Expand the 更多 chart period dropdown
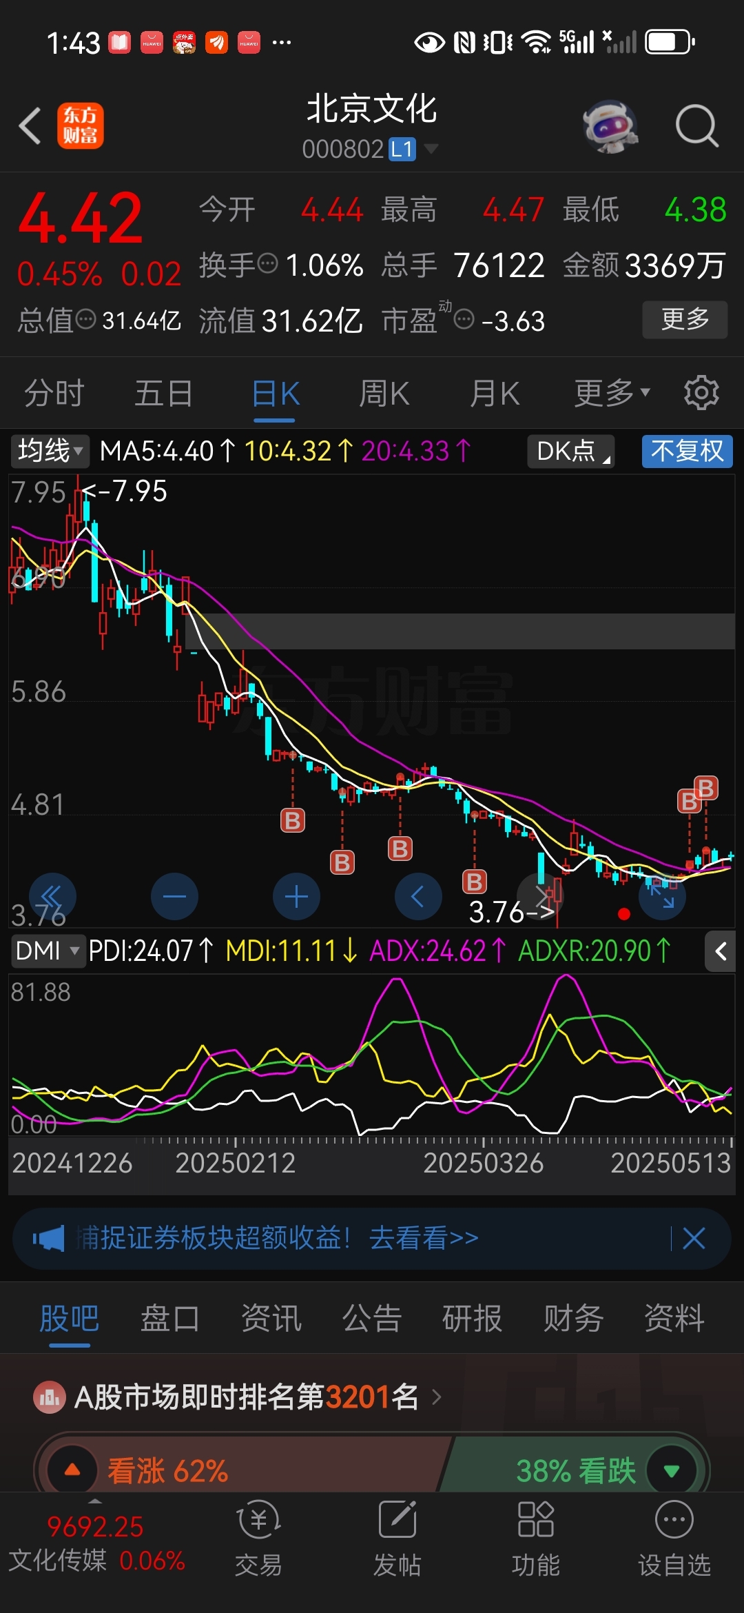The width and height of the screenshot is (744, 1613). click(612, 393)
